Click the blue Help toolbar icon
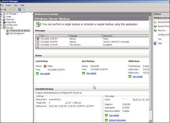 tap(20, 9)
